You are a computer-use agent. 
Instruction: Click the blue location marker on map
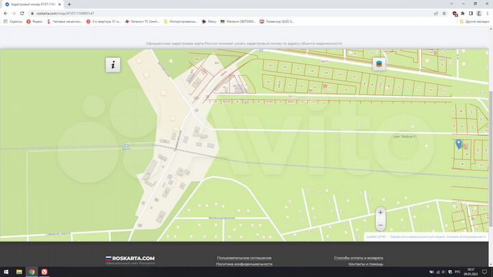click(459, 144)
